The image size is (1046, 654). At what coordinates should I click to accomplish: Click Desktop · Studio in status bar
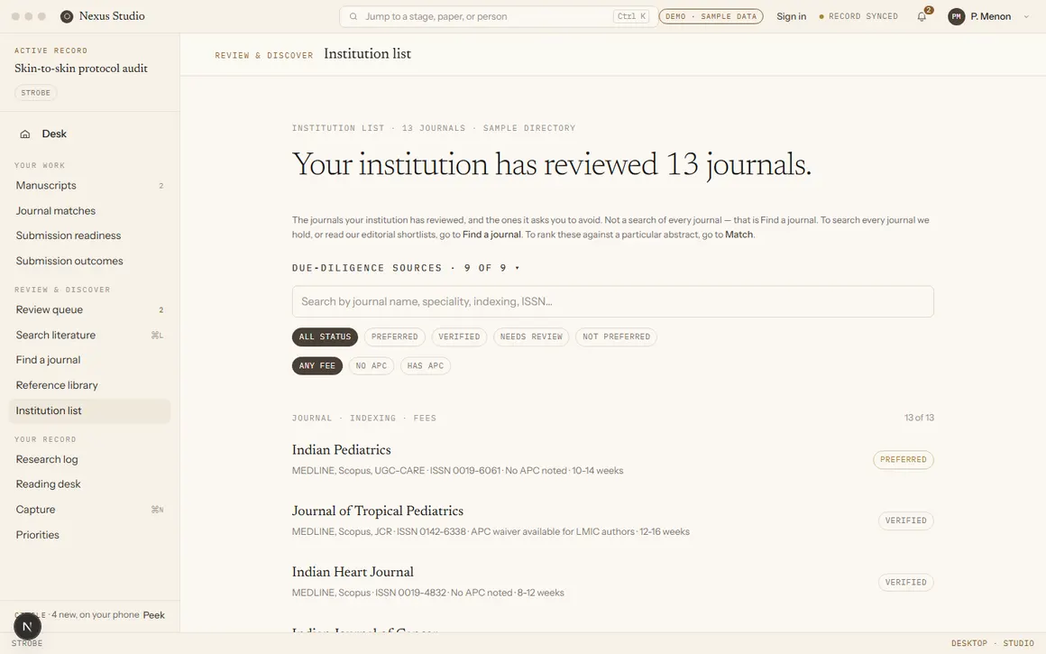pos(992,644)
